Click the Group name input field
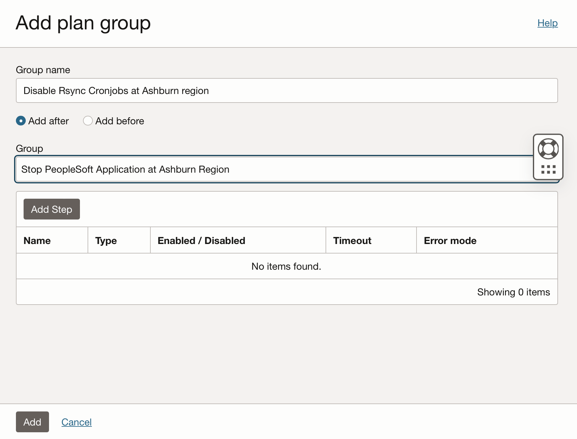The image size is (577, 439). click(x=287, y=91)
